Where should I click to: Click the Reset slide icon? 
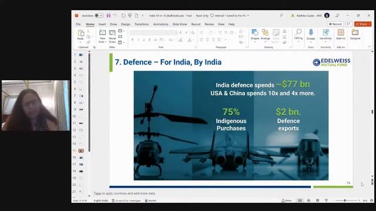pos(120,36)
